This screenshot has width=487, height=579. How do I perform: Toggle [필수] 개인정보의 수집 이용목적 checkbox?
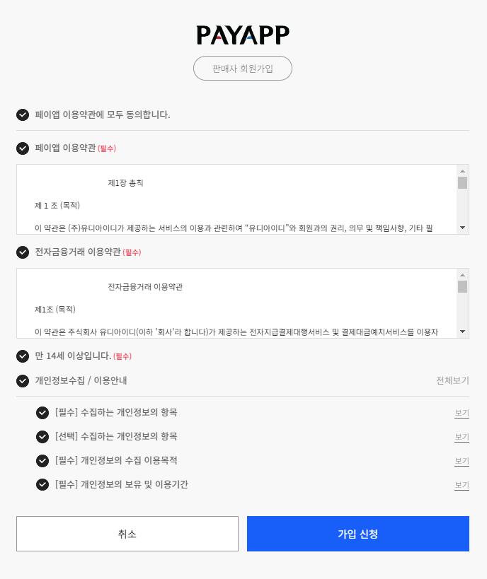(x=42, y=461)
